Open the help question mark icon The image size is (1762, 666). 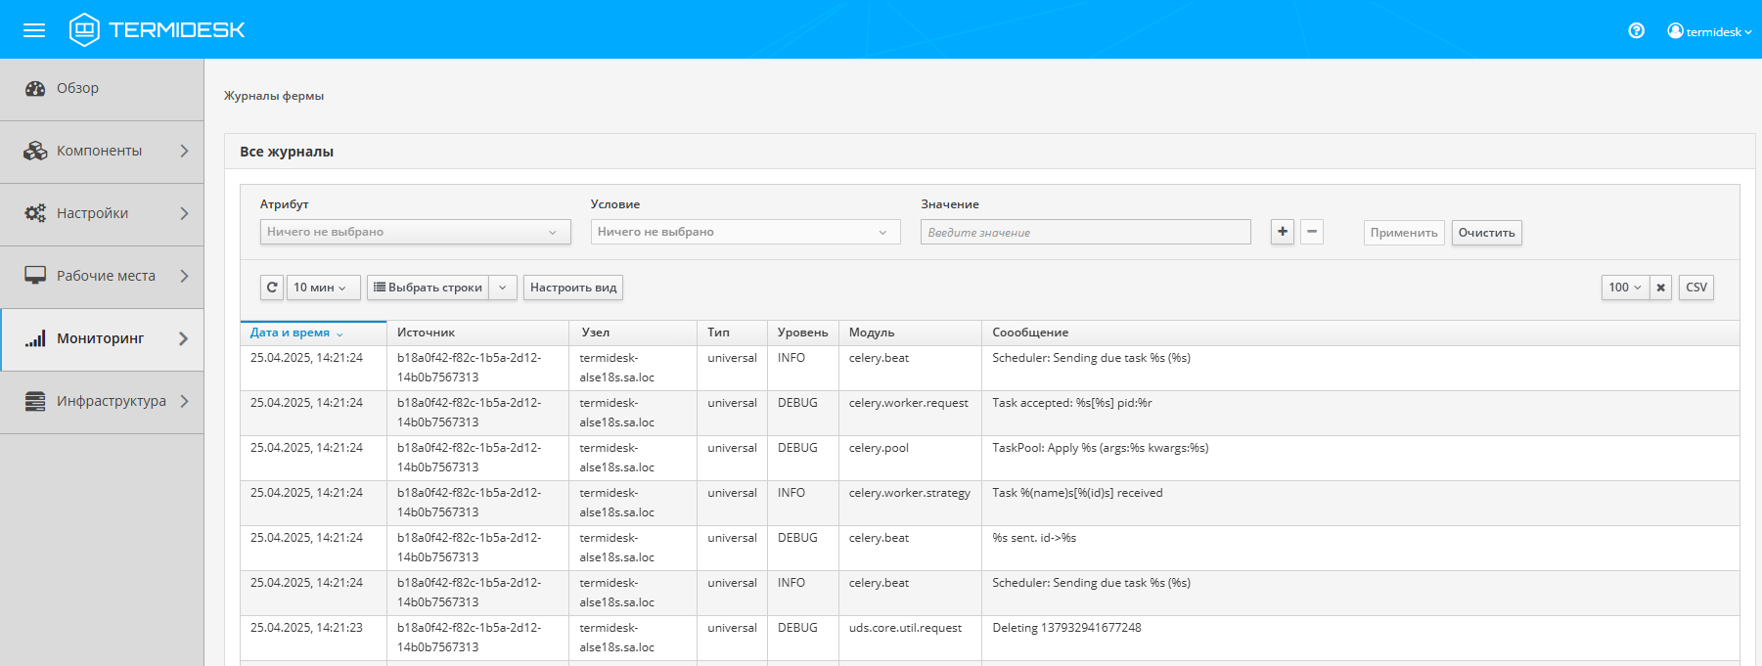click(1636, 31)
